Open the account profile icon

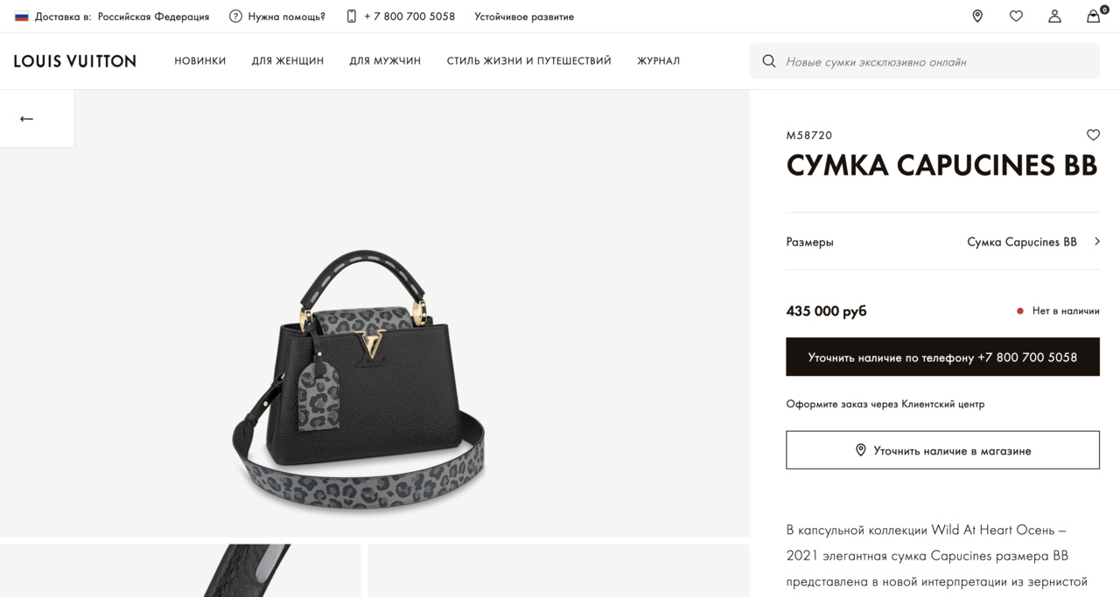[x=1054, y=16]
